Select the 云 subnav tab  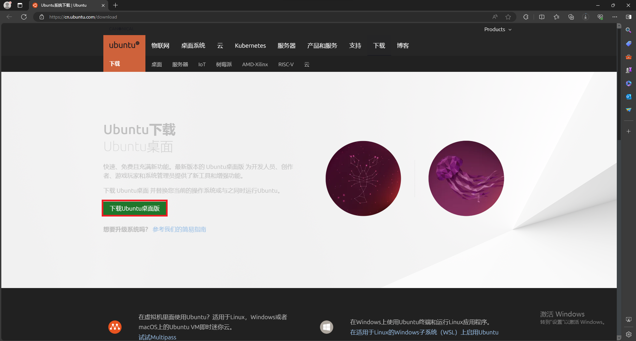click(307, 65)
